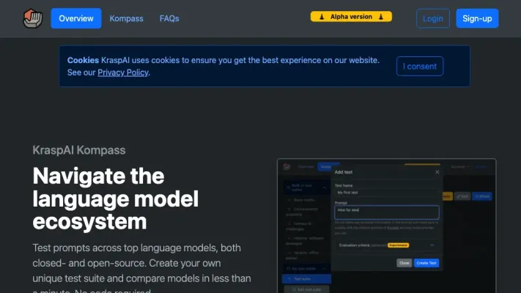Click left warning icon in Alpha version badge
Viewport: 521px width, 293px height.
point(320,16)
